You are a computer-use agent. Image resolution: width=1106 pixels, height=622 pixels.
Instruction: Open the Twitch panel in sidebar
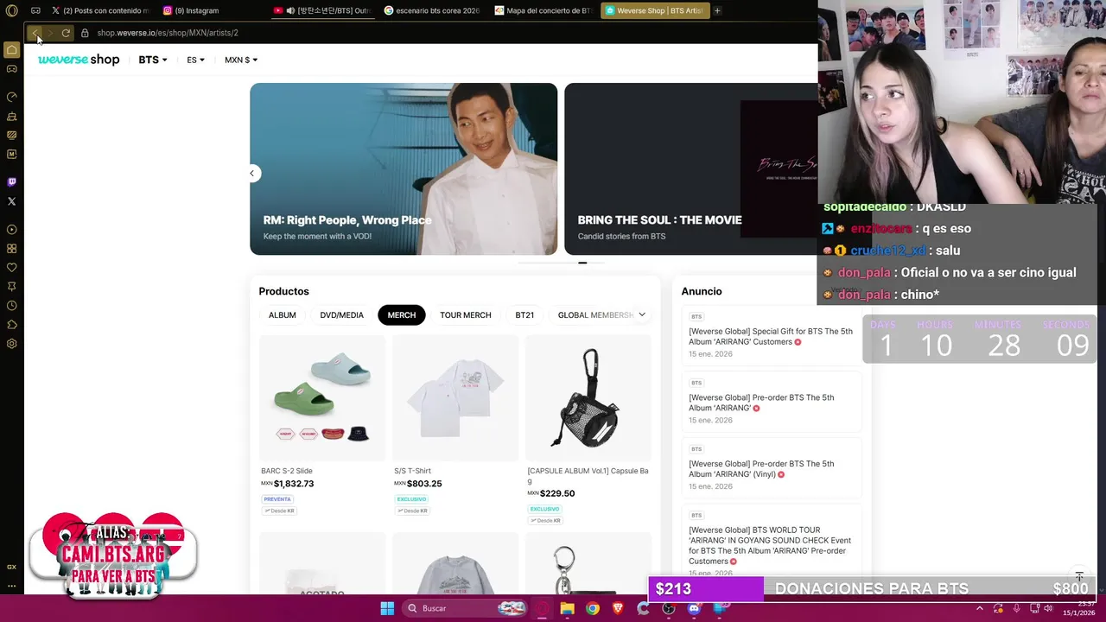coord(11,182)
